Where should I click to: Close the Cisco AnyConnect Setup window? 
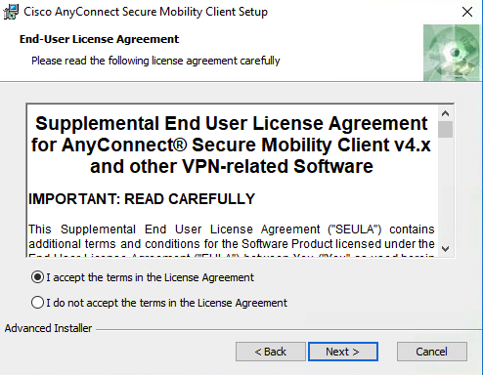467,12
